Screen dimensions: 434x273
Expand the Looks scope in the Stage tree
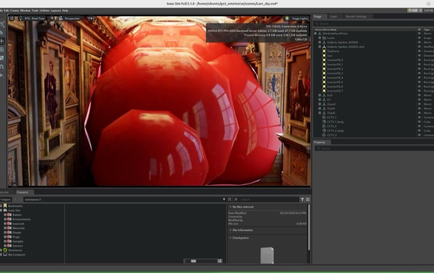[x=320, y=38]
